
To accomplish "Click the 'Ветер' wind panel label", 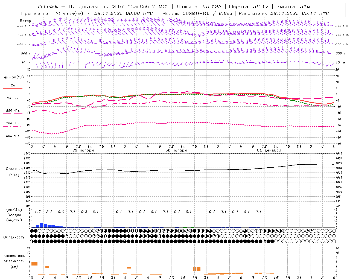I will point(25,21).
